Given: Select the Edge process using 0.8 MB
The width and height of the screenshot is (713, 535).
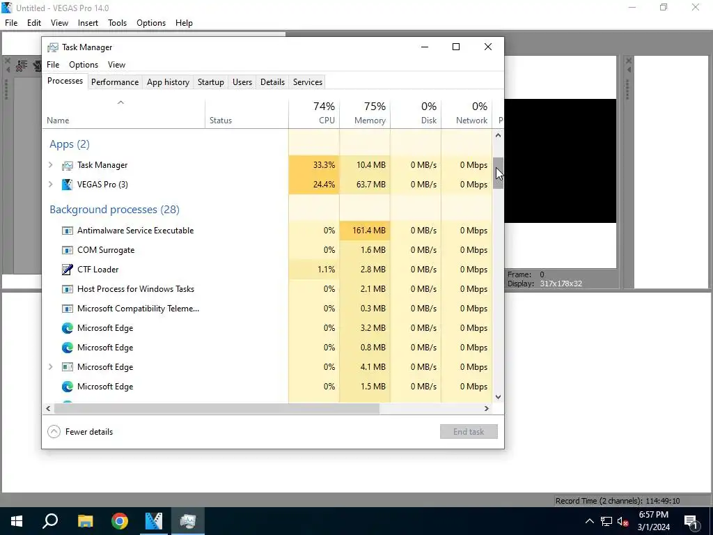Looking at the screenshot, I should pos(267,348).
